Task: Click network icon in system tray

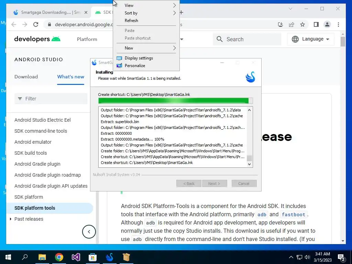Action: 299,257
